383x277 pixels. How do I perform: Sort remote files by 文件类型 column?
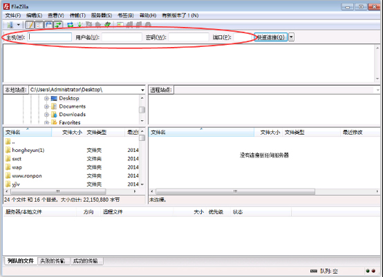311,132
